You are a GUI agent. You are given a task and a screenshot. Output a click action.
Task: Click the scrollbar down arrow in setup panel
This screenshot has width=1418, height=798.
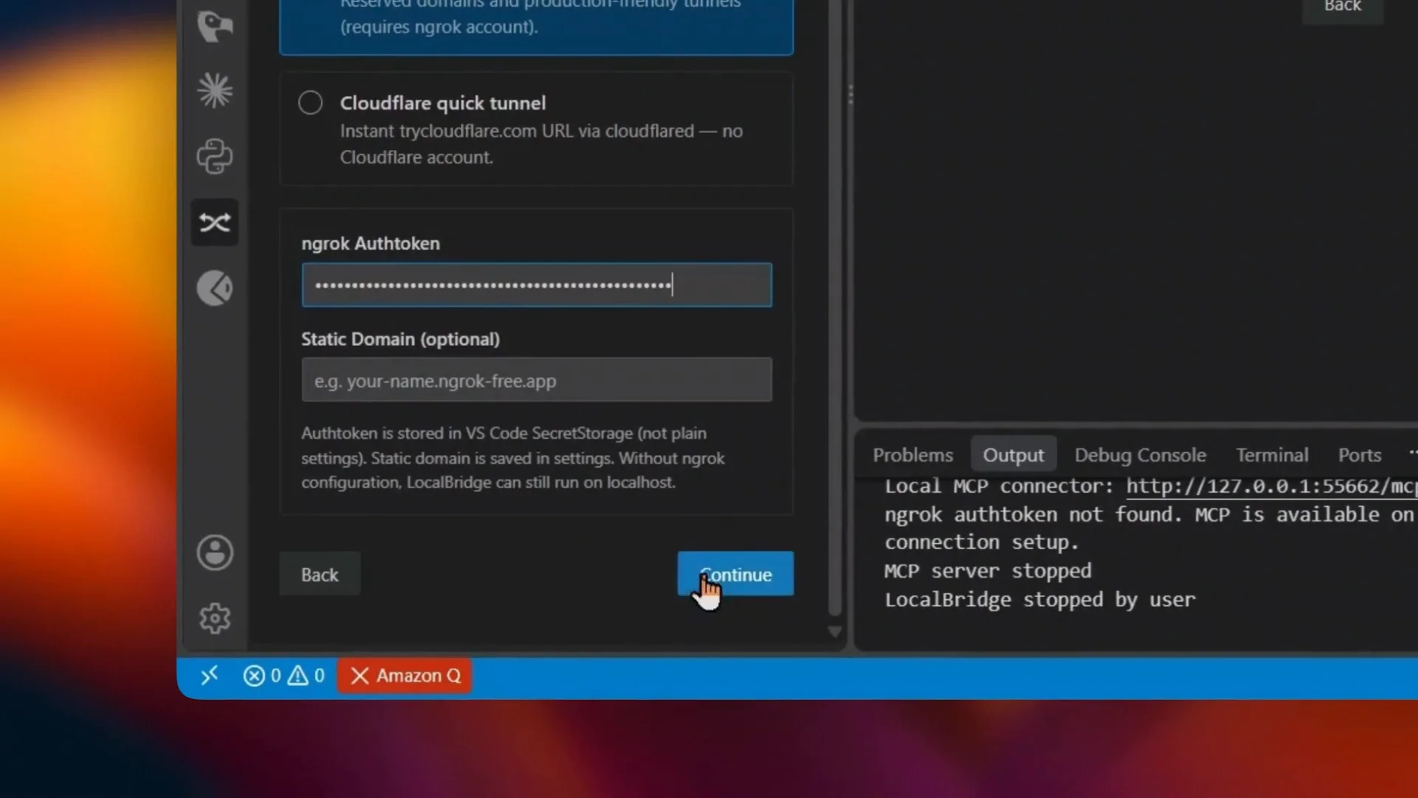tap(835, 632)
